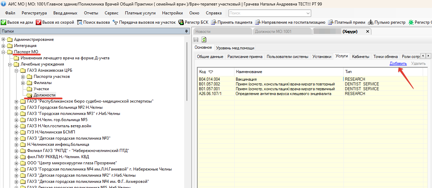Pin the Папки panel

[187, 31]
